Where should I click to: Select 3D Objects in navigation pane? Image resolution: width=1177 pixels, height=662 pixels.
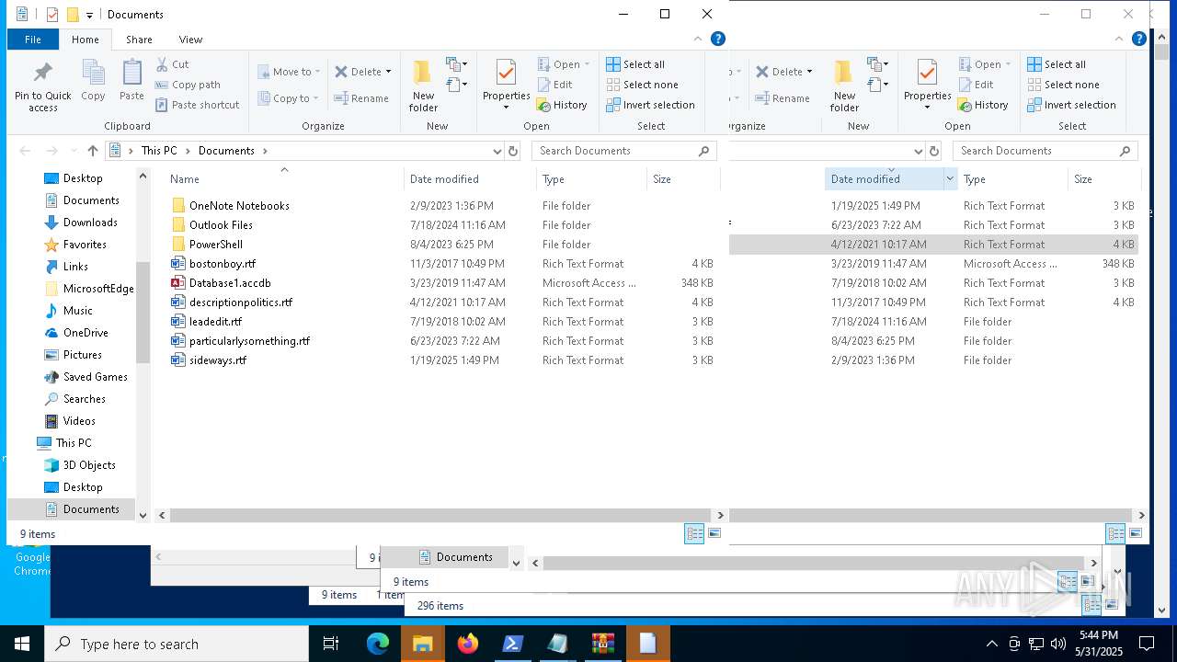coord(89,465)
